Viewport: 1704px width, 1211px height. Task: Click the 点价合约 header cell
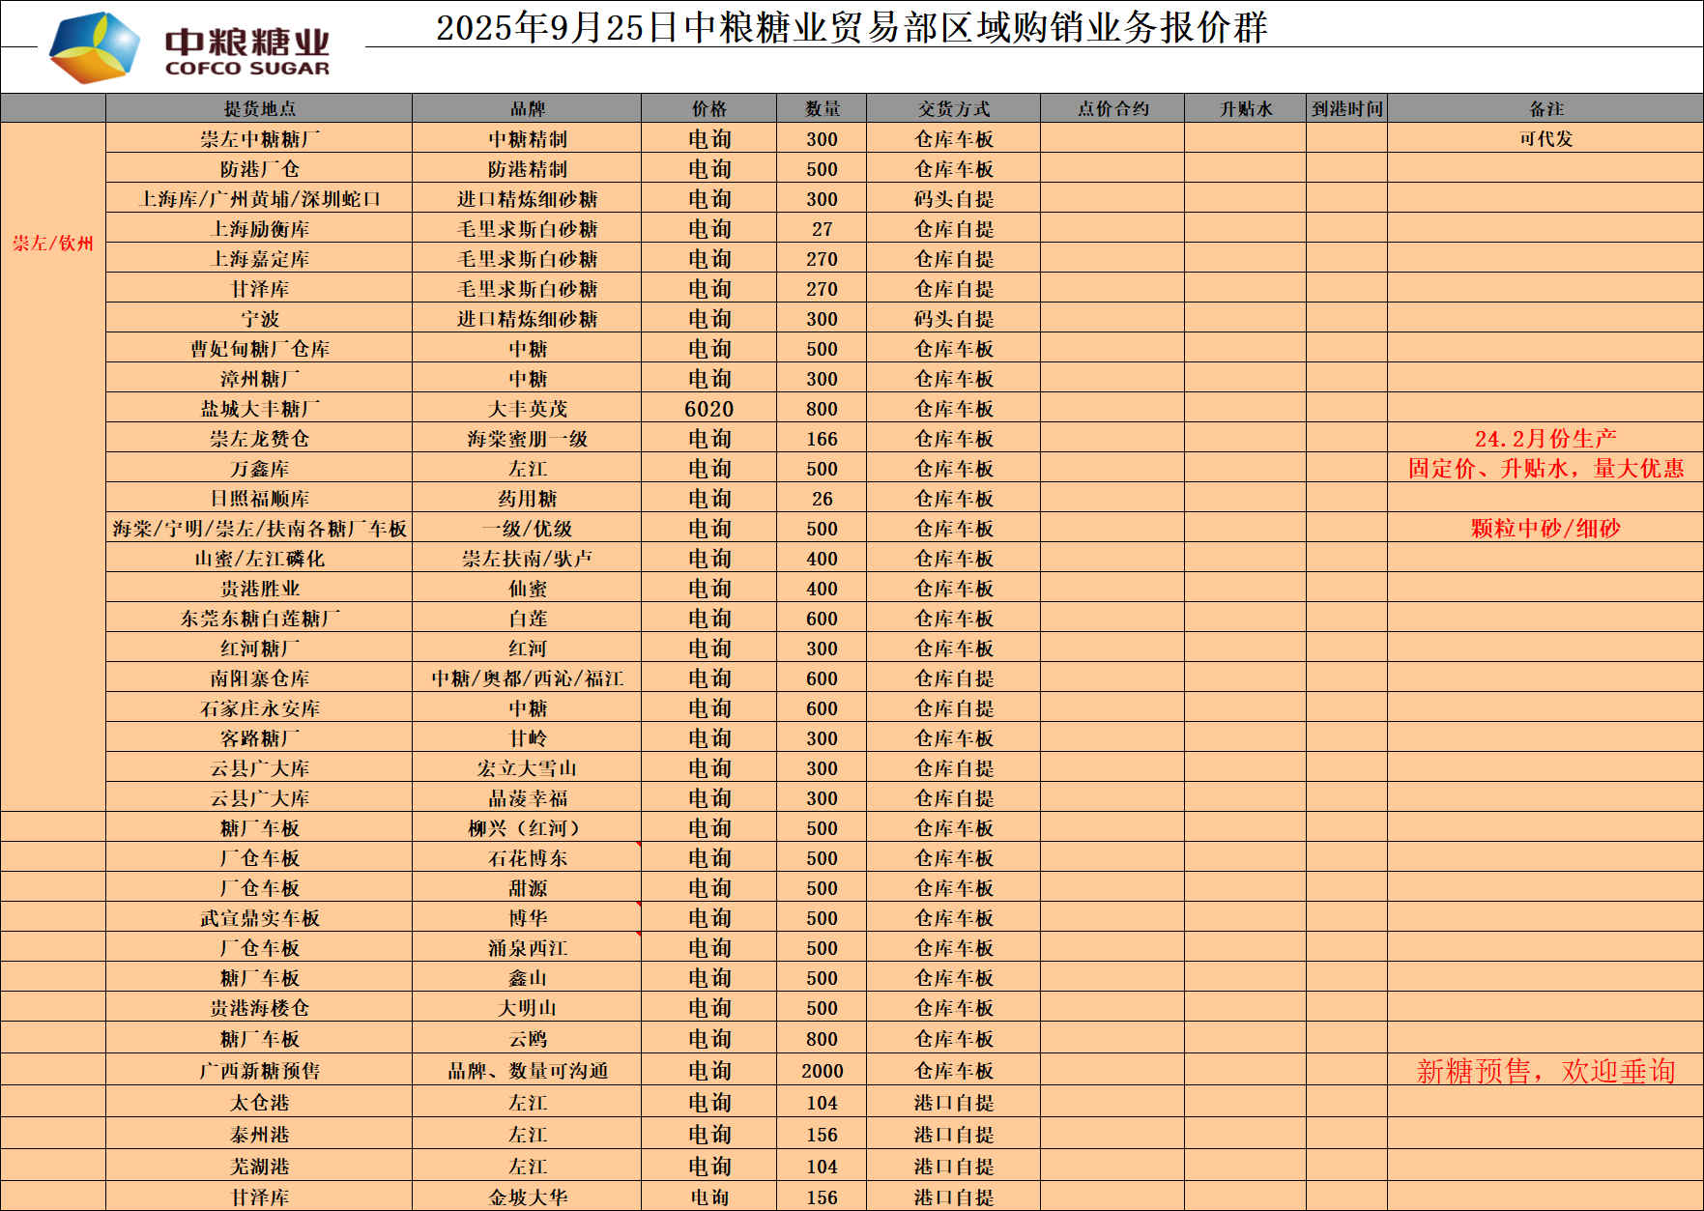tap(1112, 108)
